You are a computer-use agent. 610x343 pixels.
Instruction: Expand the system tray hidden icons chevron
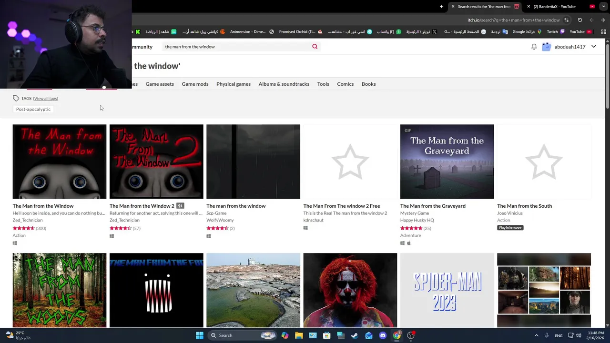coord(536,335)
